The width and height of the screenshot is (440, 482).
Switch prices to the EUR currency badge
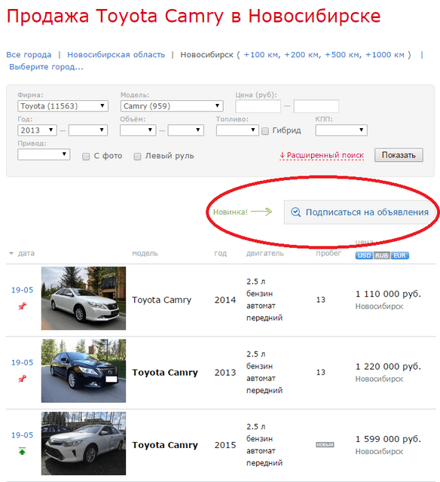pyautogui.click(x=400, y=255)
